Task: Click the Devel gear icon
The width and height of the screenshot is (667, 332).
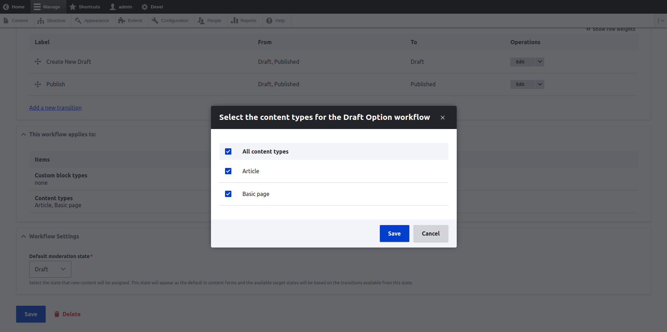Action: pos(144,7)
